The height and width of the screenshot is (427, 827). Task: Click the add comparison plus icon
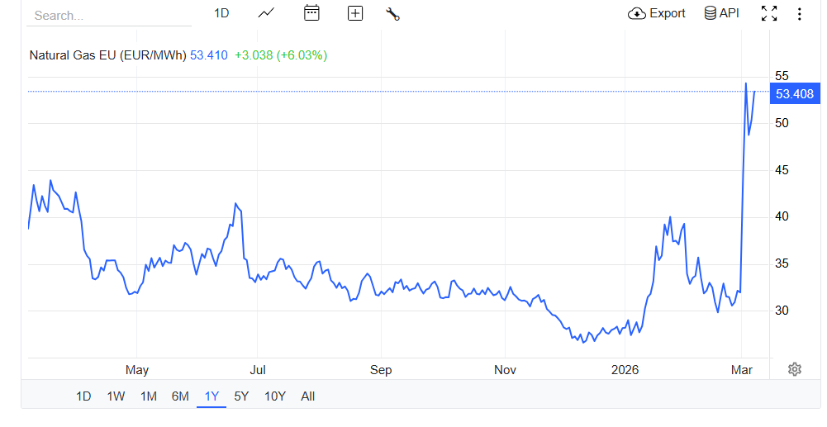(355, 14)
